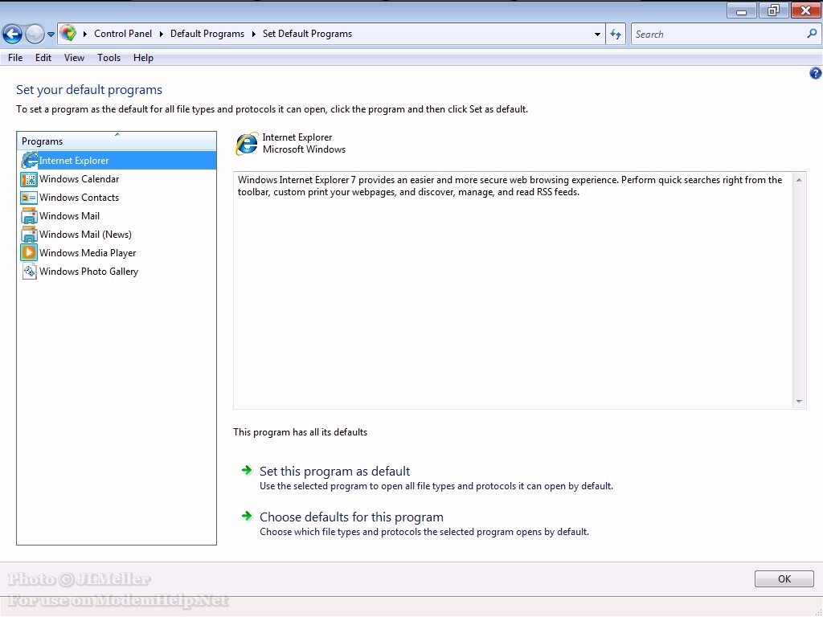823x617 pixels.
Task: Open the Help menu
Action: (143, 58)
